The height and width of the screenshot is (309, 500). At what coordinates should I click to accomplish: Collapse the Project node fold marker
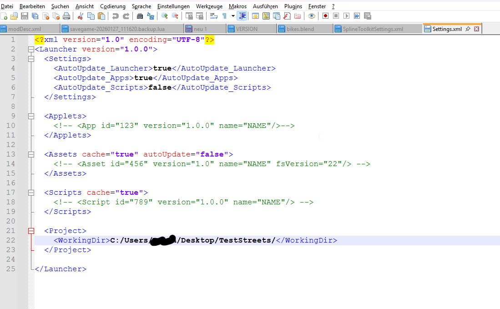(x=31, y=231)
